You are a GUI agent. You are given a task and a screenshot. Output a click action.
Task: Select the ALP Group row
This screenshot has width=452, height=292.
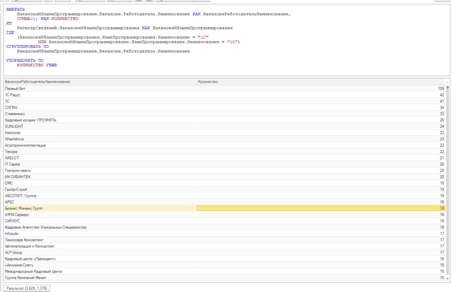coord(224,253)
